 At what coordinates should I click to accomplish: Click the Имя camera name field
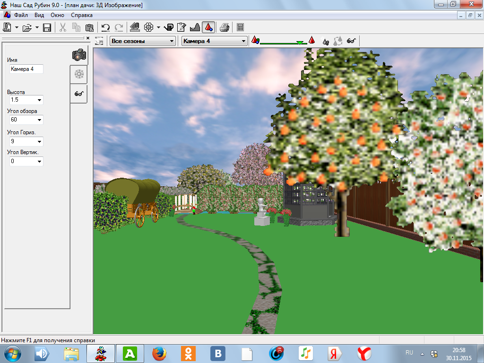26,69
